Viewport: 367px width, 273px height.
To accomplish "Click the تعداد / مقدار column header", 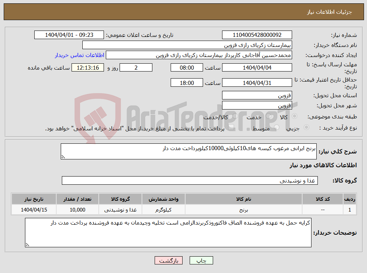I will (77, 199).
